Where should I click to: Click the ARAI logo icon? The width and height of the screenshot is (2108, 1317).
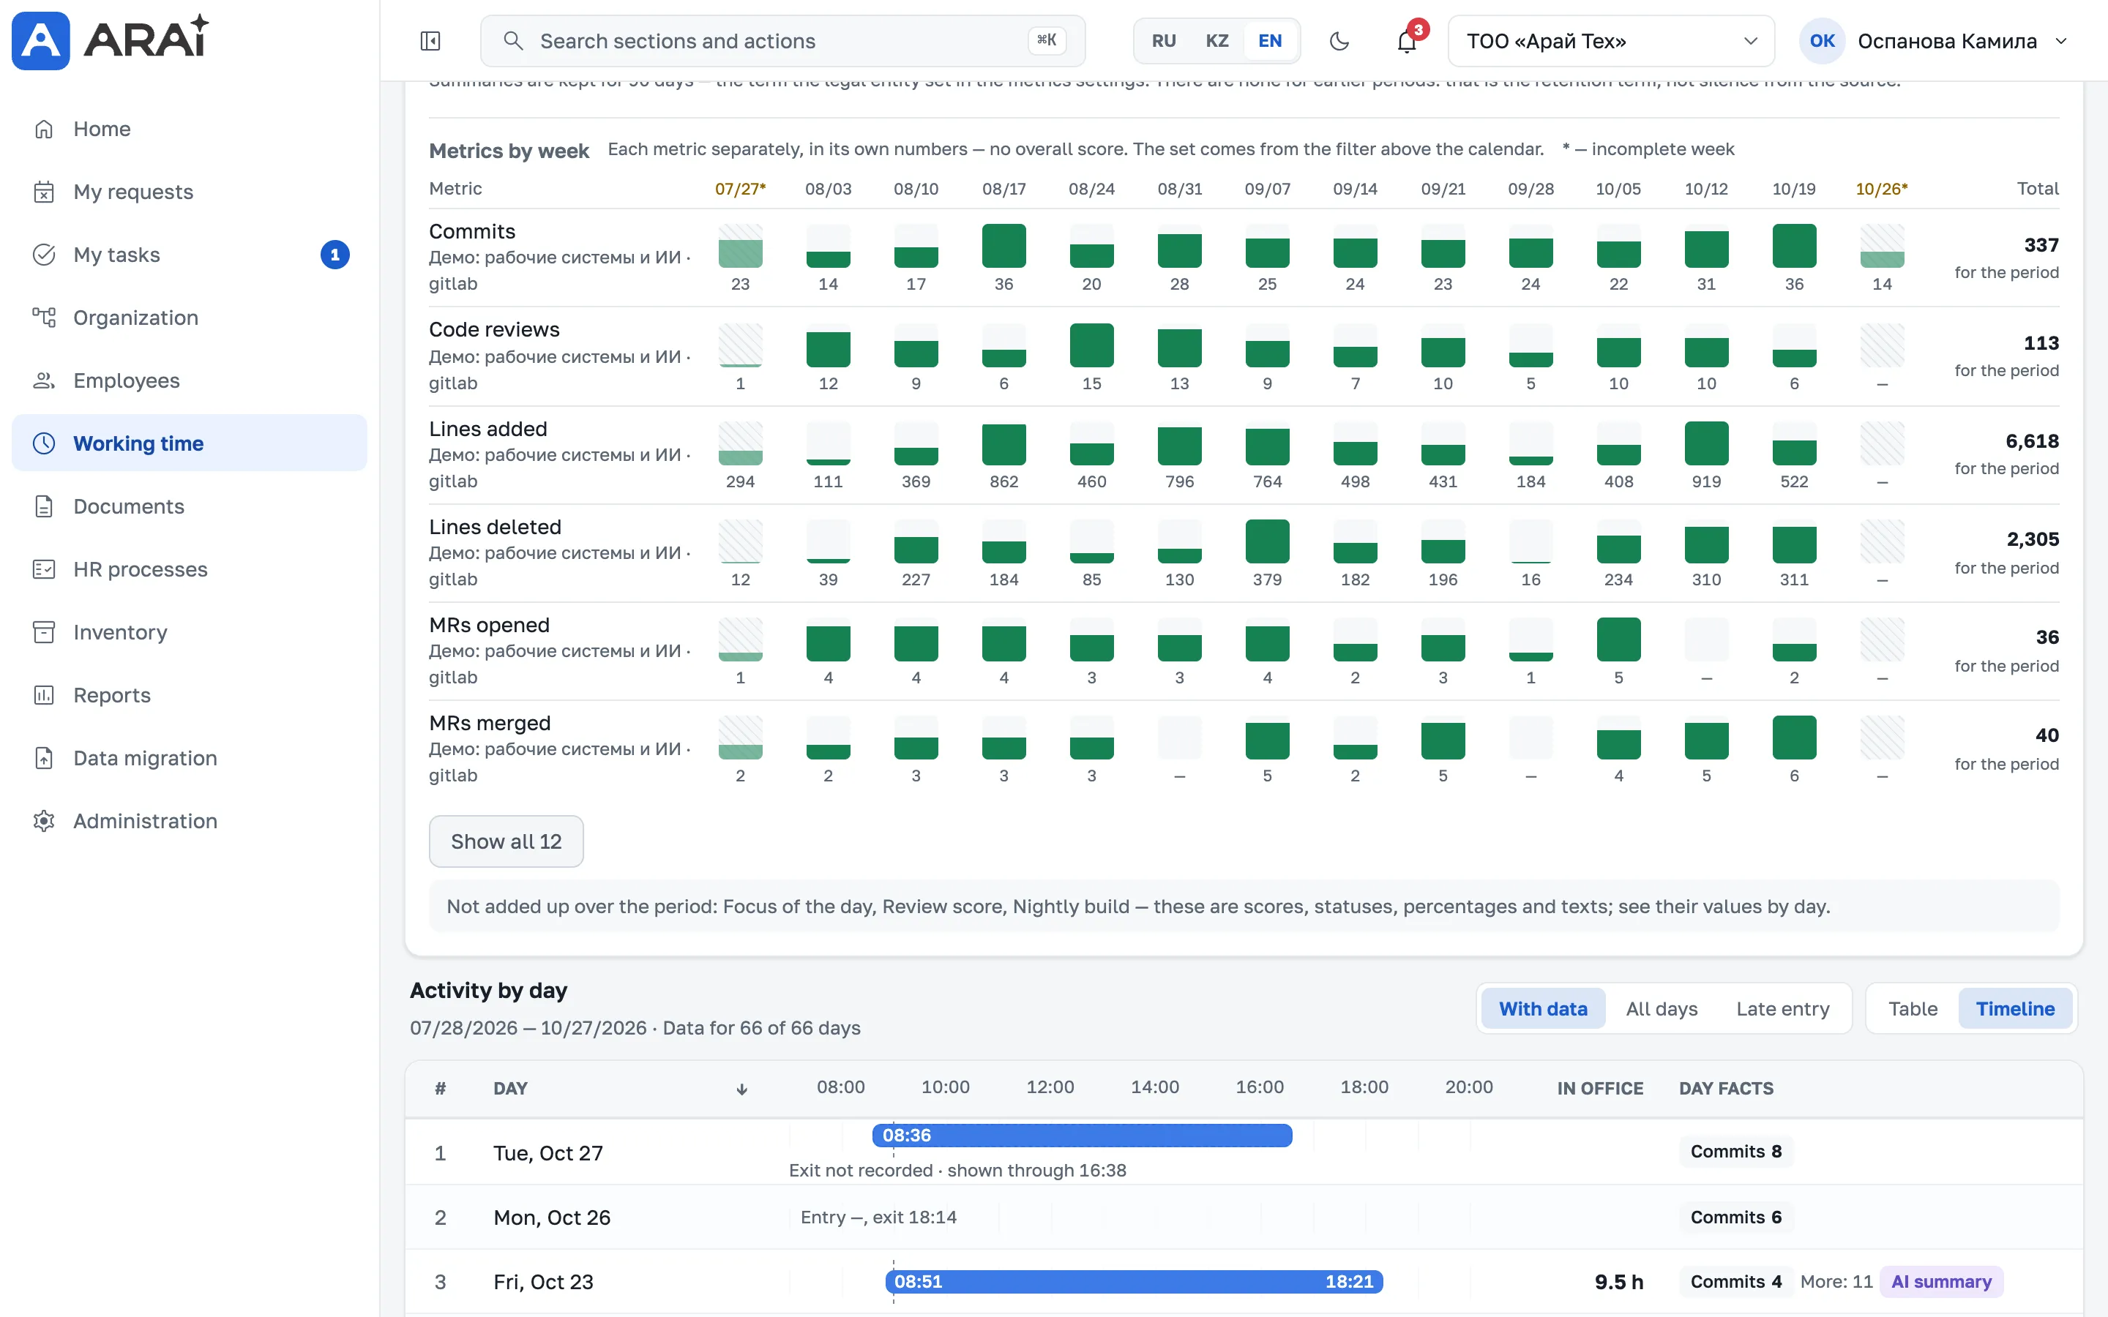pyautogui.click(x=40, y=40)
